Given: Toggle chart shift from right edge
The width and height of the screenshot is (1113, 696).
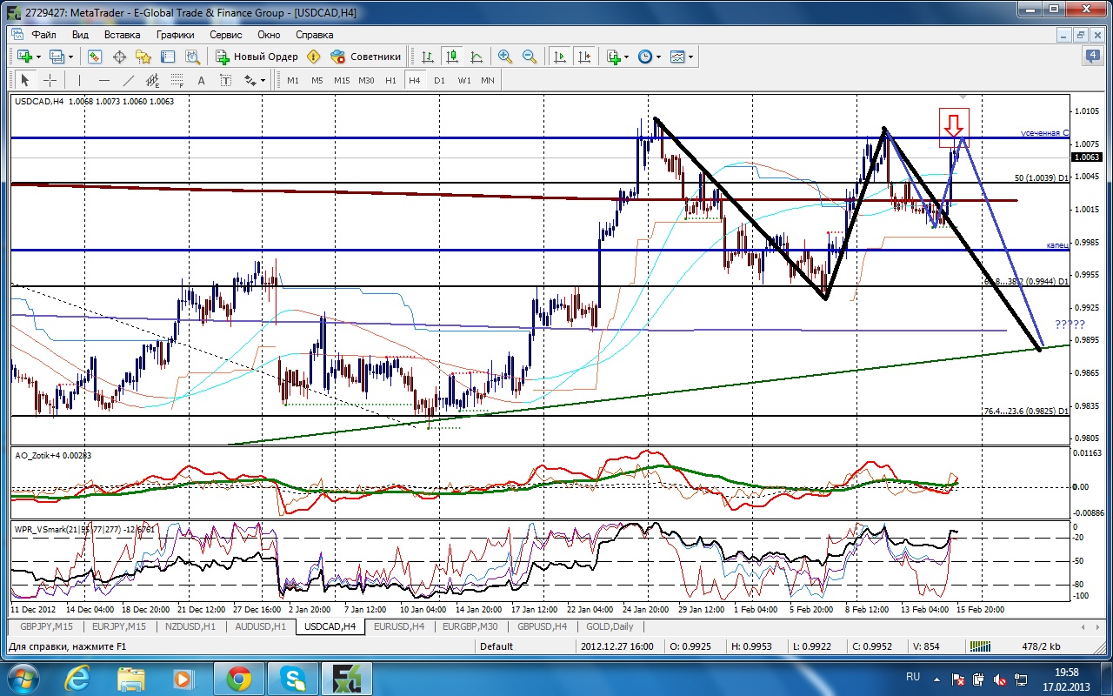Looking at the screenshot, I should pos(583,57).
